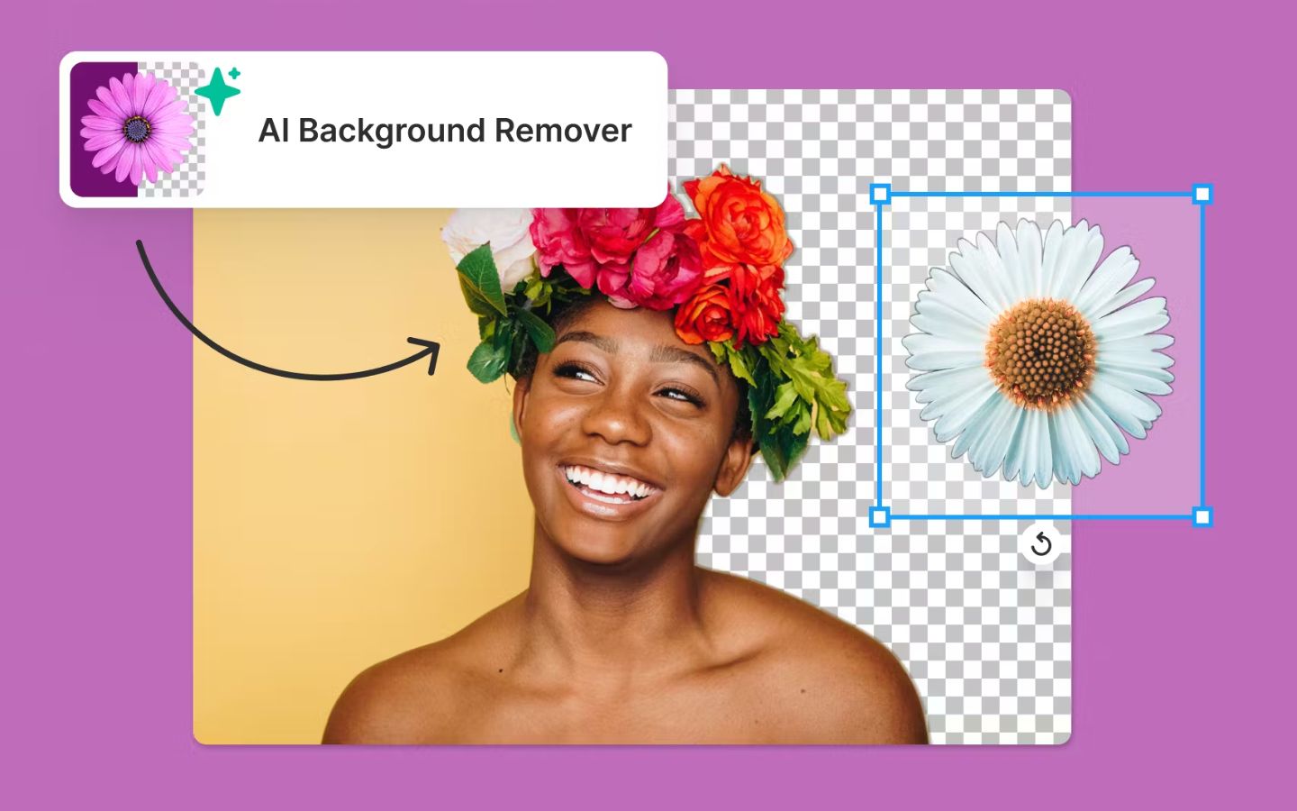The image size is (1297, 811).
Task: Select the bottom-left selection handle of the daisy
Action: pos(880,516)
